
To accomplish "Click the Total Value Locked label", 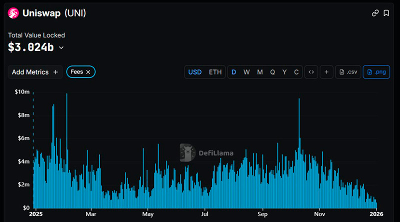I will 36,35.
